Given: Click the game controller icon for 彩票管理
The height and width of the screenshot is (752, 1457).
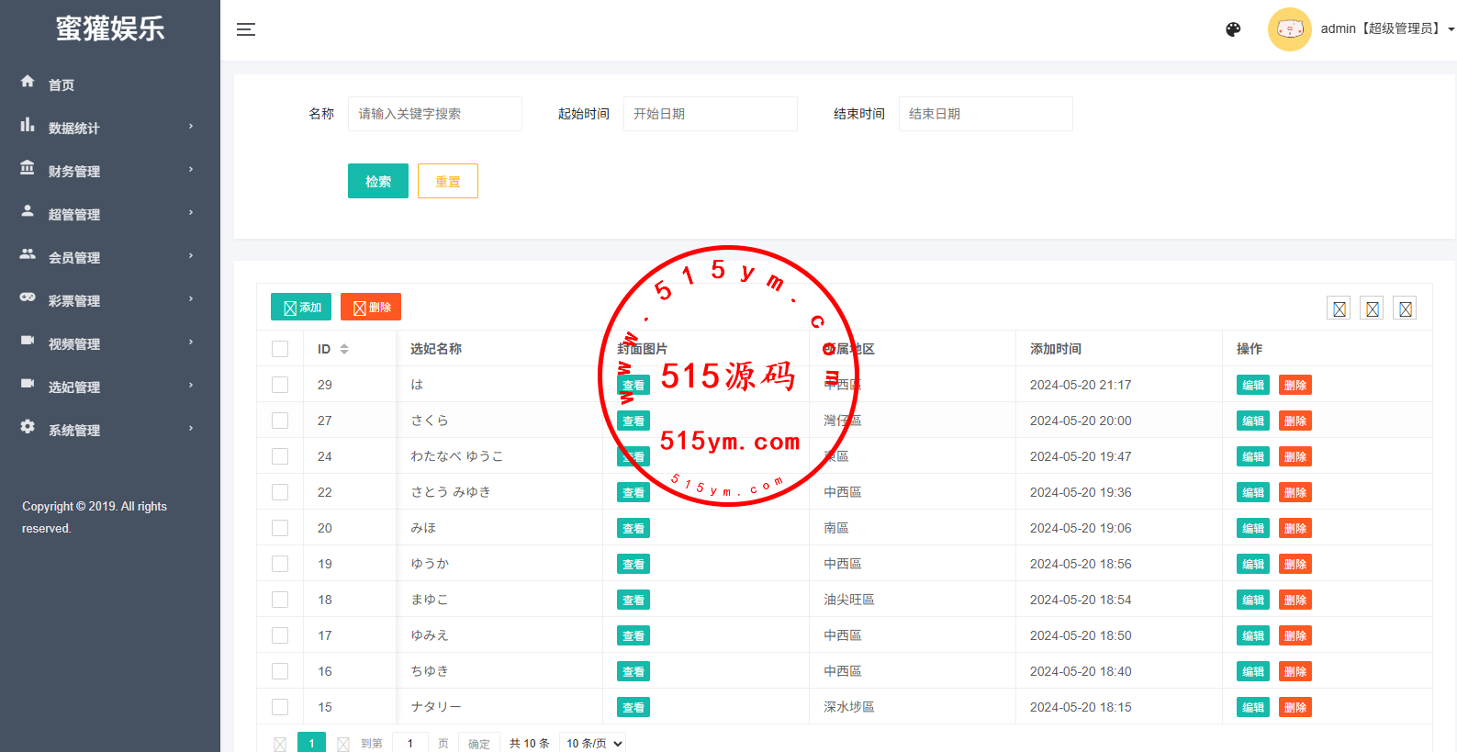Looking at the screenshot, I should (28, 297).
